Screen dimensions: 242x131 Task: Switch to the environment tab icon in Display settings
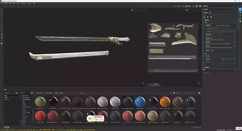point(205,17)
